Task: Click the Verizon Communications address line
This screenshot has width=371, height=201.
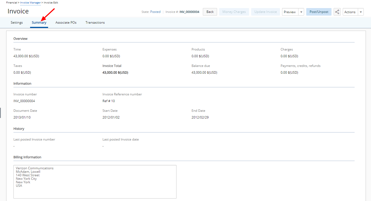Action: pyautogui.click(x=35, y=168)
